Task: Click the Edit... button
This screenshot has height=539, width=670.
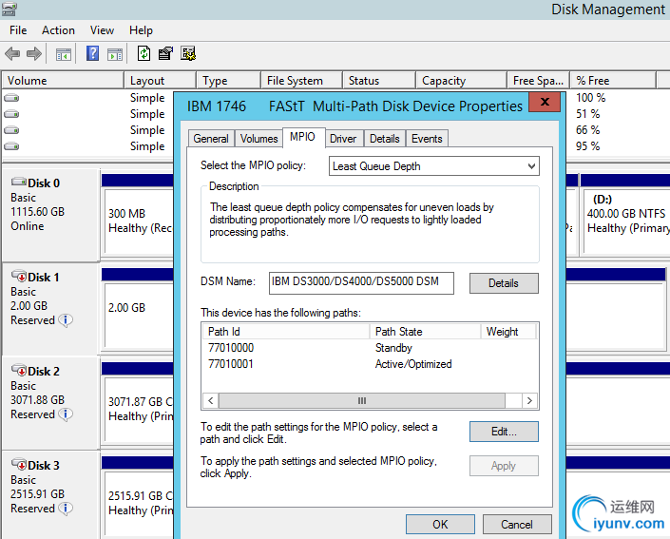Action: (504, 432)
